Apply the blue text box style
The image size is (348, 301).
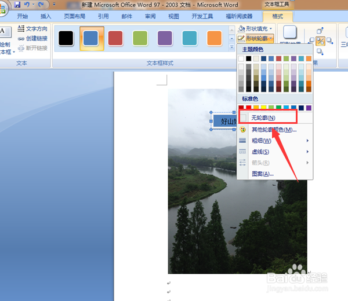(92, 39)
